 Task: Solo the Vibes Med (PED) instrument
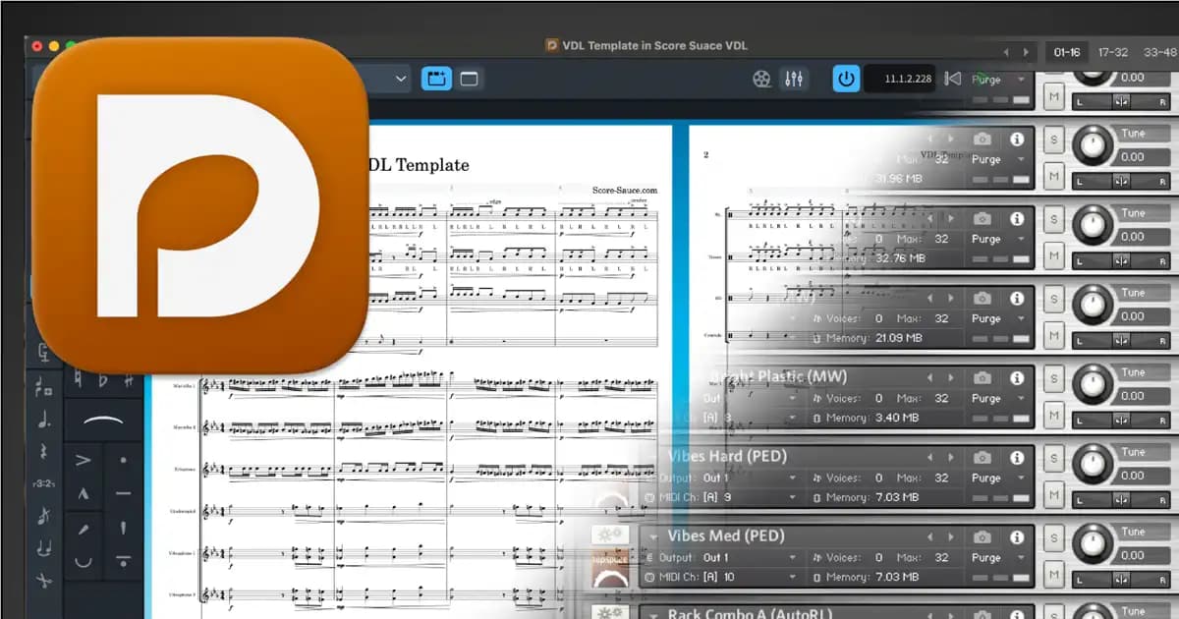pos(1054,537)
